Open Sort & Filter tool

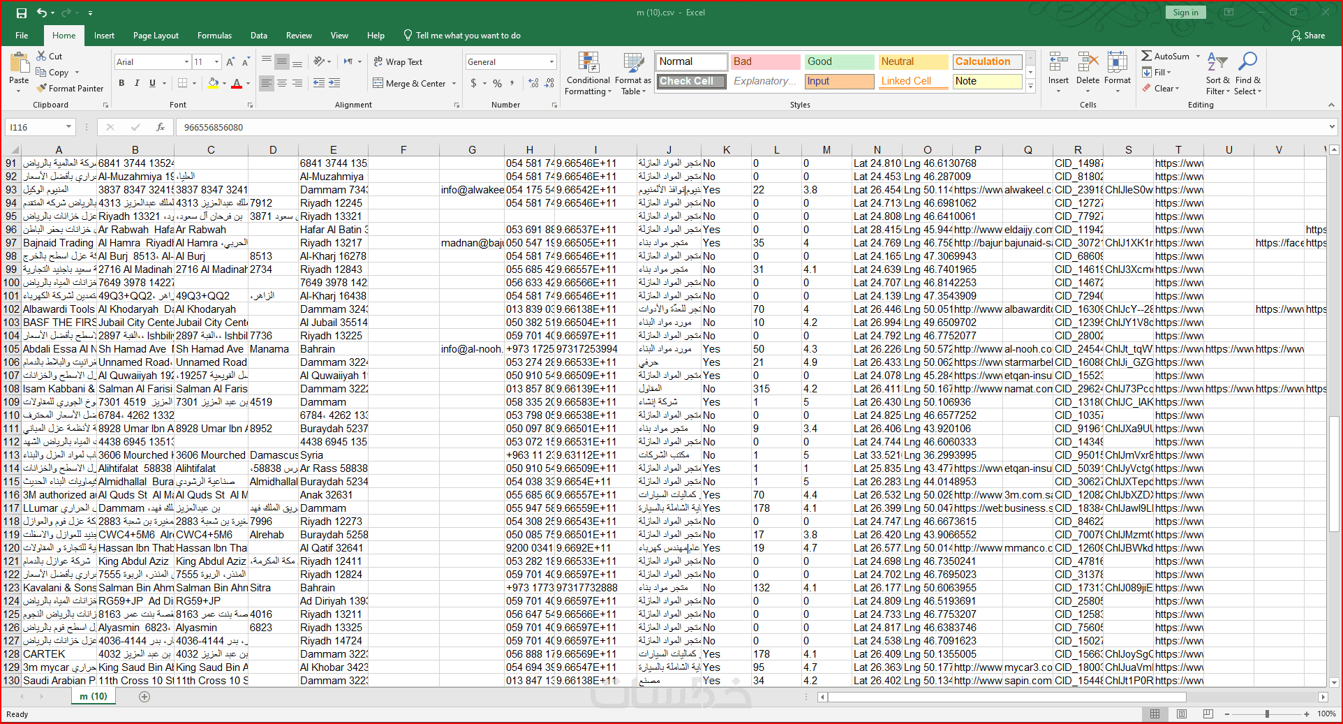point(1218,73)
